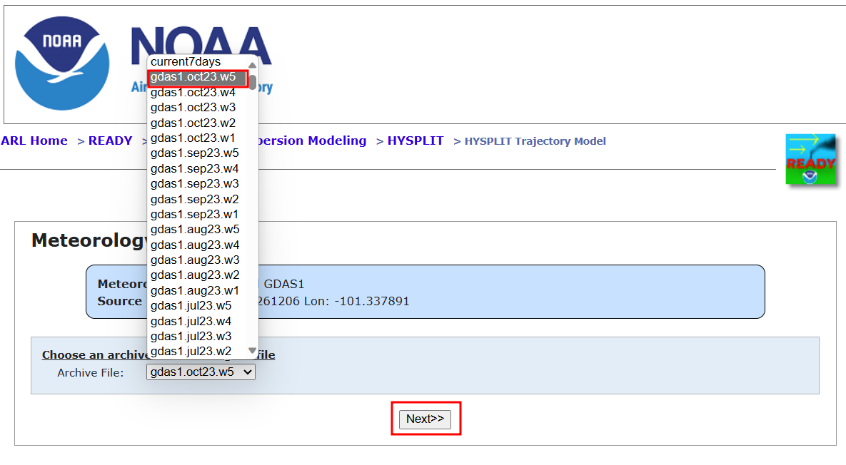Click the dropdown list scroll up arrow
Screen dimensions: 846x465
tap(252, 65)
